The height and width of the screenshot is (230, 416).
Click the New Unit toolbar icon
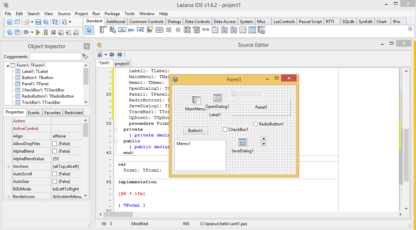tap(9, 22)
